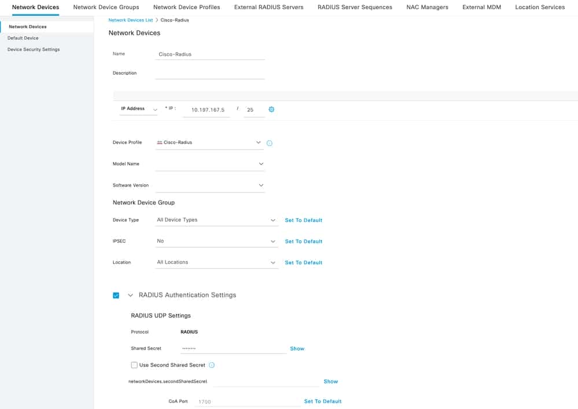The width and height of the screenshot is (578, 409).
Task: Click Network Devices List breadcrumb link
Action: [131, 20]
